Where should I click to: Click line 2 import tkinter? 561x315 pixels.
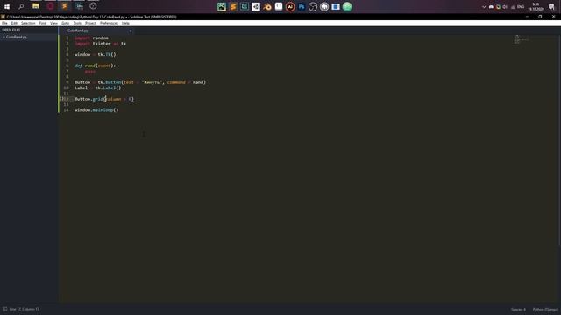pos(101,44)
